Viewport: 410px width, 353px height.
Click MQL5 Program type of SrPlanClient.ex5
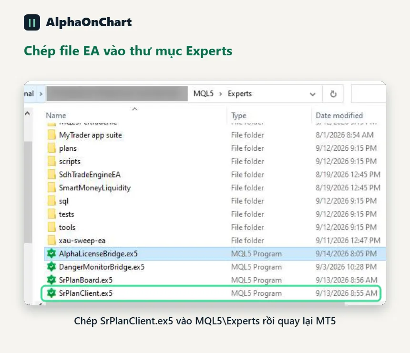pos(256,293)
